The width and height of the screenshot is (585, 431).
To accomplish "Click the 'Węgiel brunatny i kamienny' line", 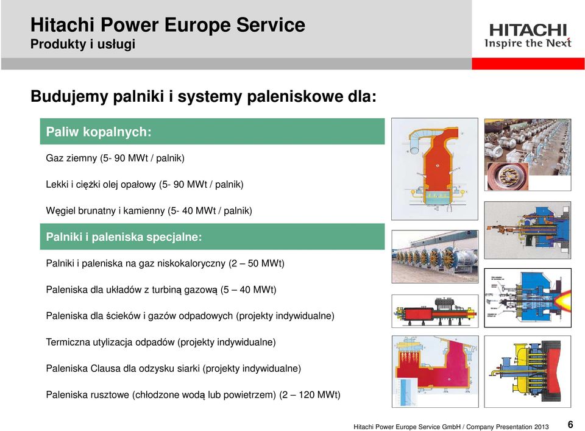I will 149,211.
